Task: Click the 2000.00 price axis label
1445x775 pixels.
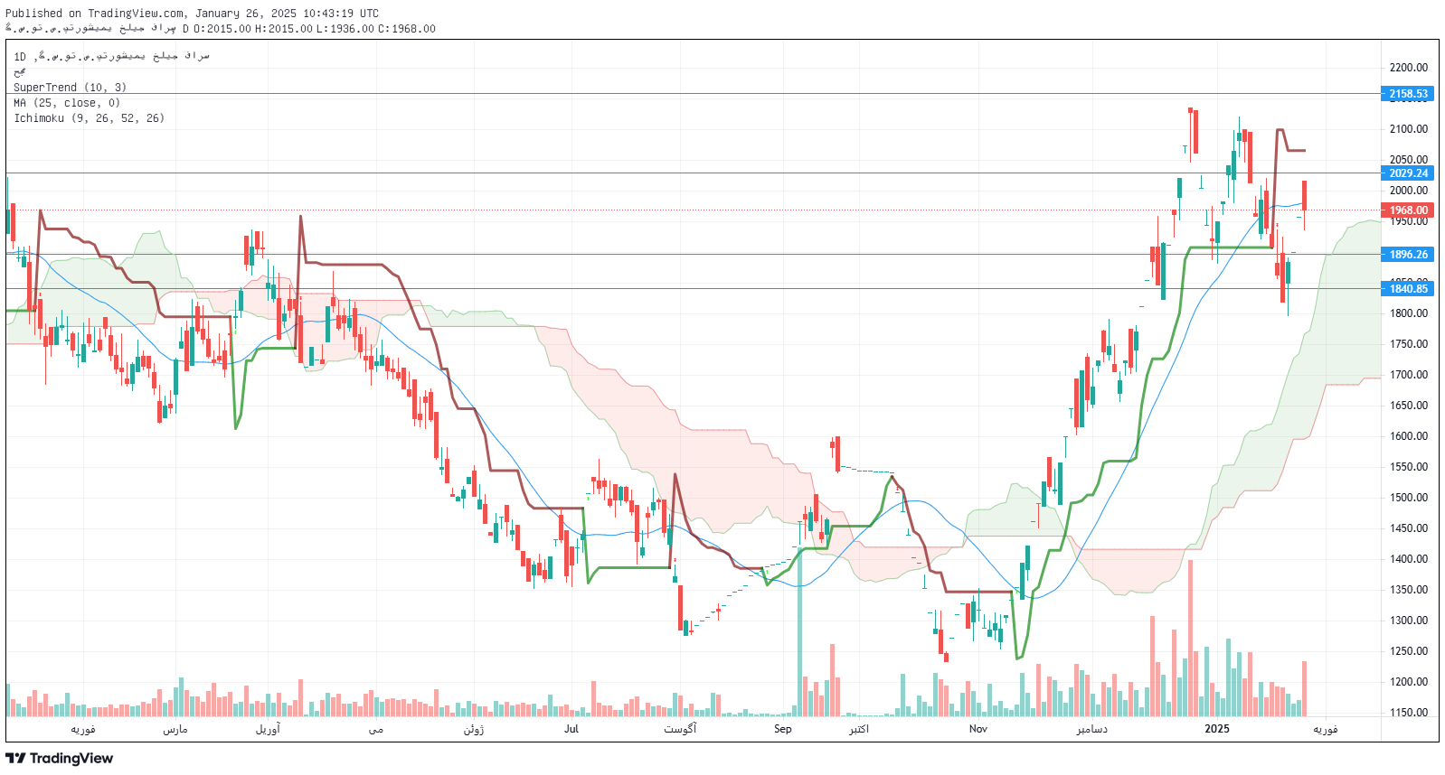Action: pos(1409,191)
